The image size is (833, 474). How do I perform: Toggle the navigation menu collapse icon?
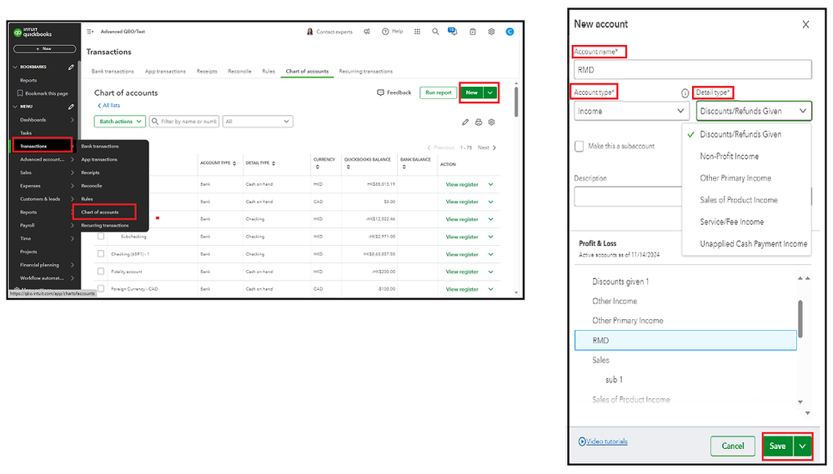click(x=90, y=32)
